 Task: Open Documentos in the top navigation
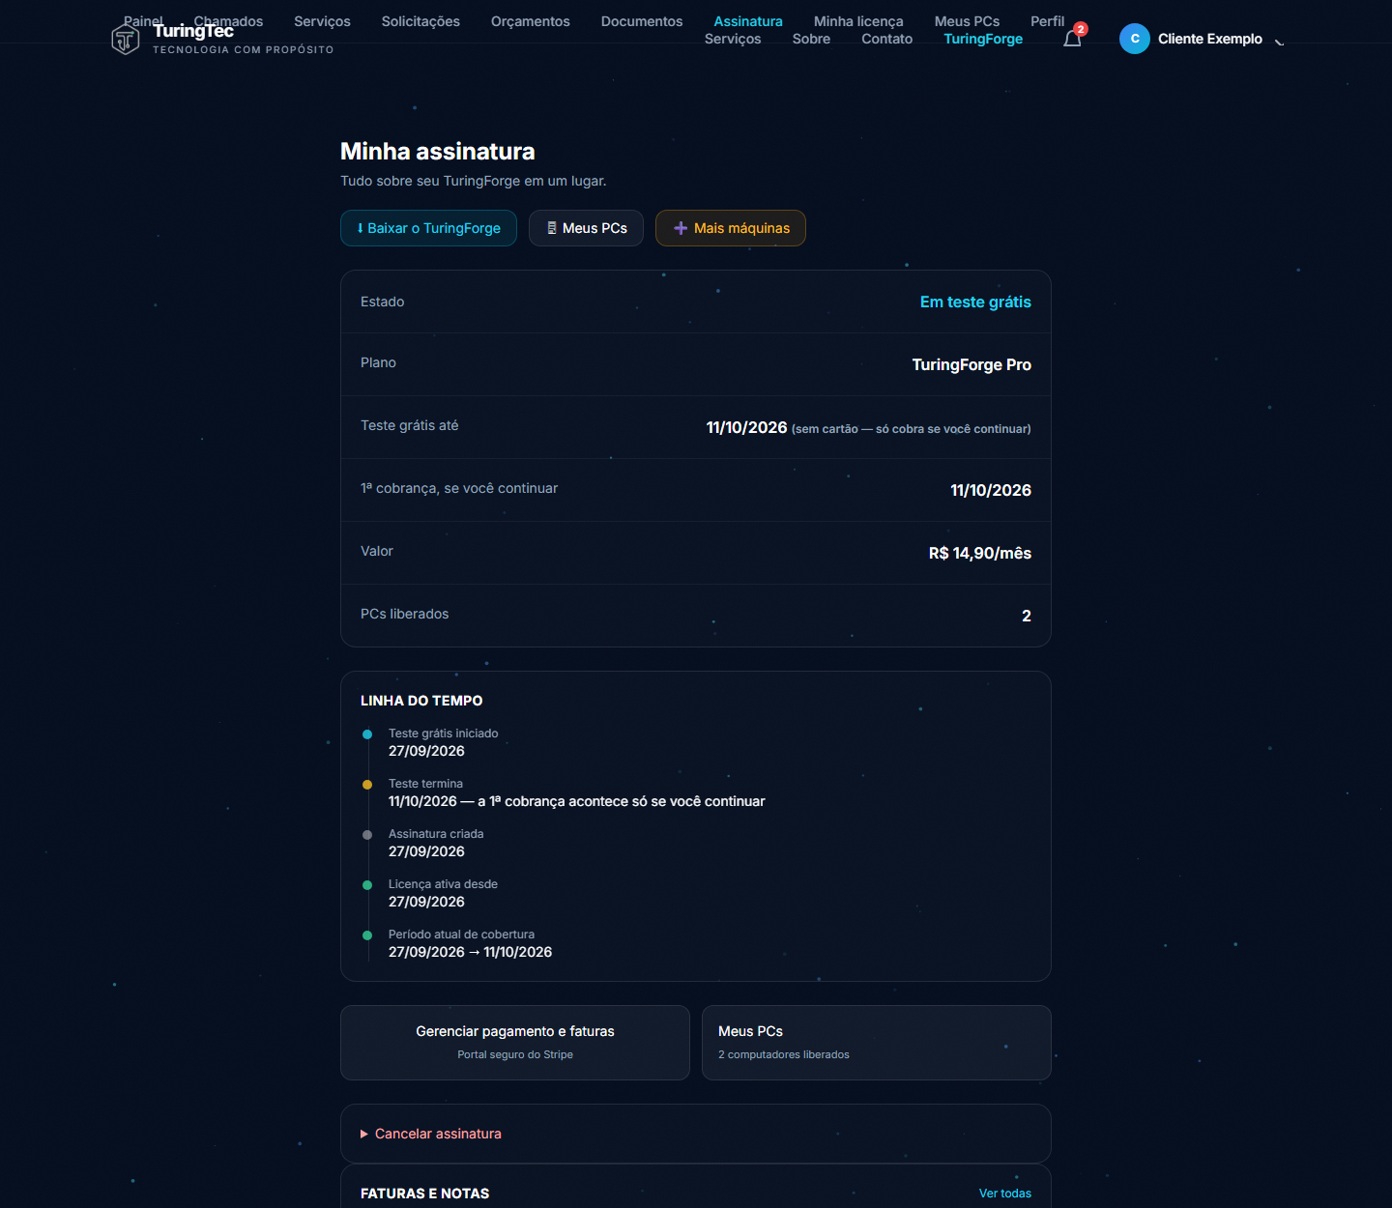click(x=642, y=21)
